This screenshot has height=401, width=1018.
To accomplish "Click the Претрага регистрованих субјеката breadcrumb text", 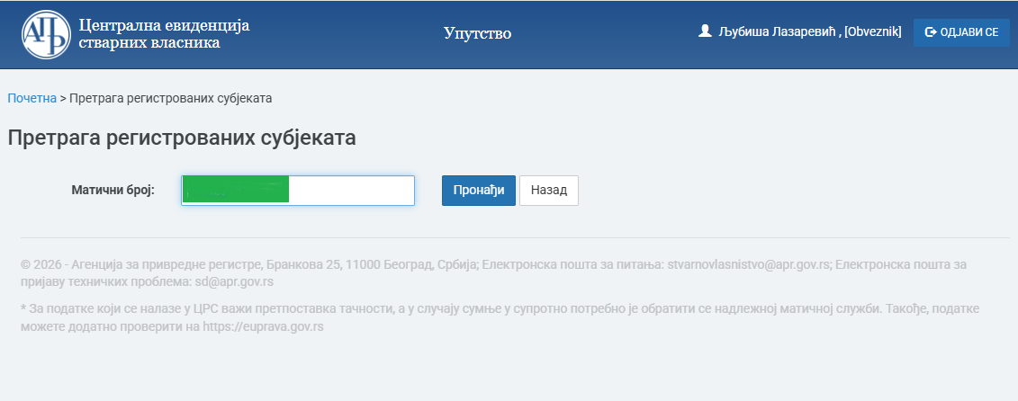I will click(171, 98).
